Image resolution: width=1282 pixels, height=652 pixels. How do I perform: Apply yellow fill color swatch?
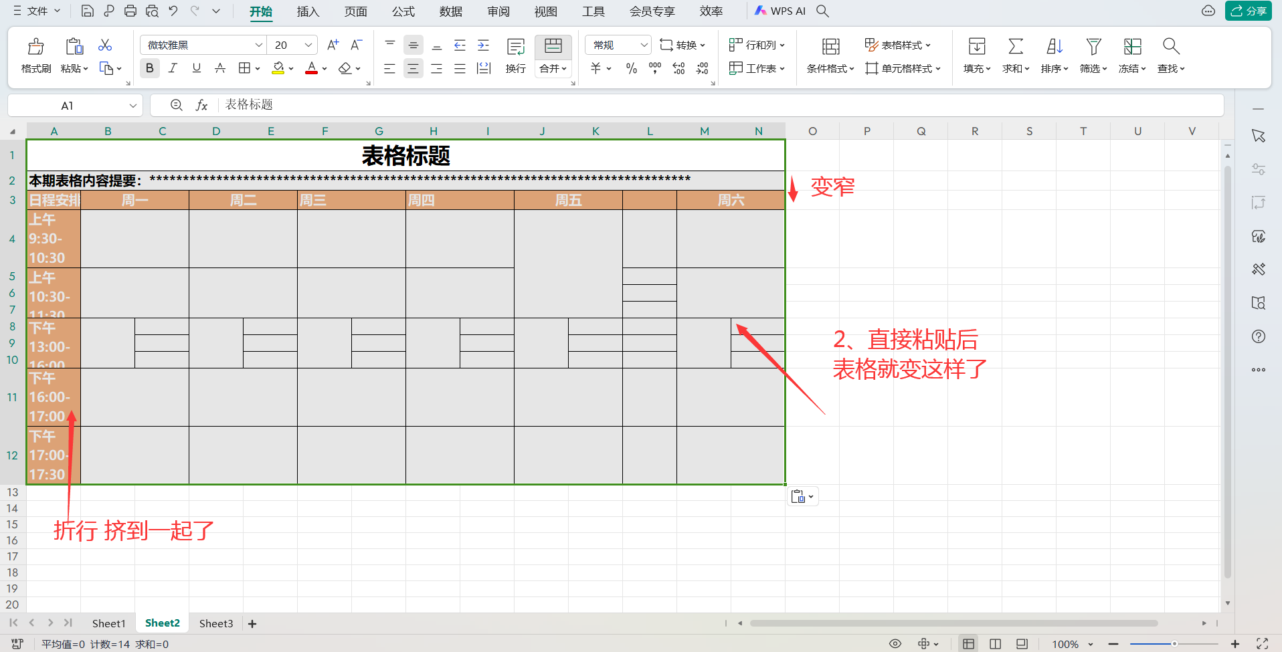[x=278, y=68]
